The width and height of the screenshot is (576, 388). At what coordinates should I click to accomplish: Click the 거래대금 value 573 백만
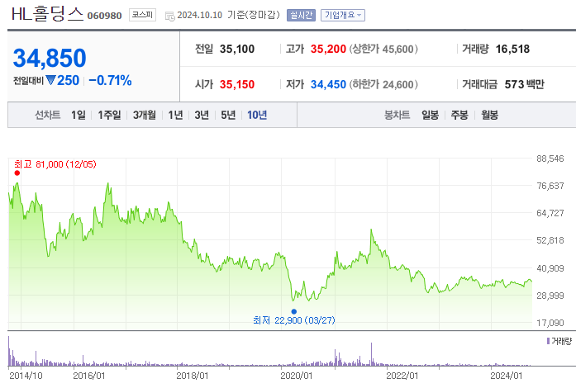click(x=524, y=84)
